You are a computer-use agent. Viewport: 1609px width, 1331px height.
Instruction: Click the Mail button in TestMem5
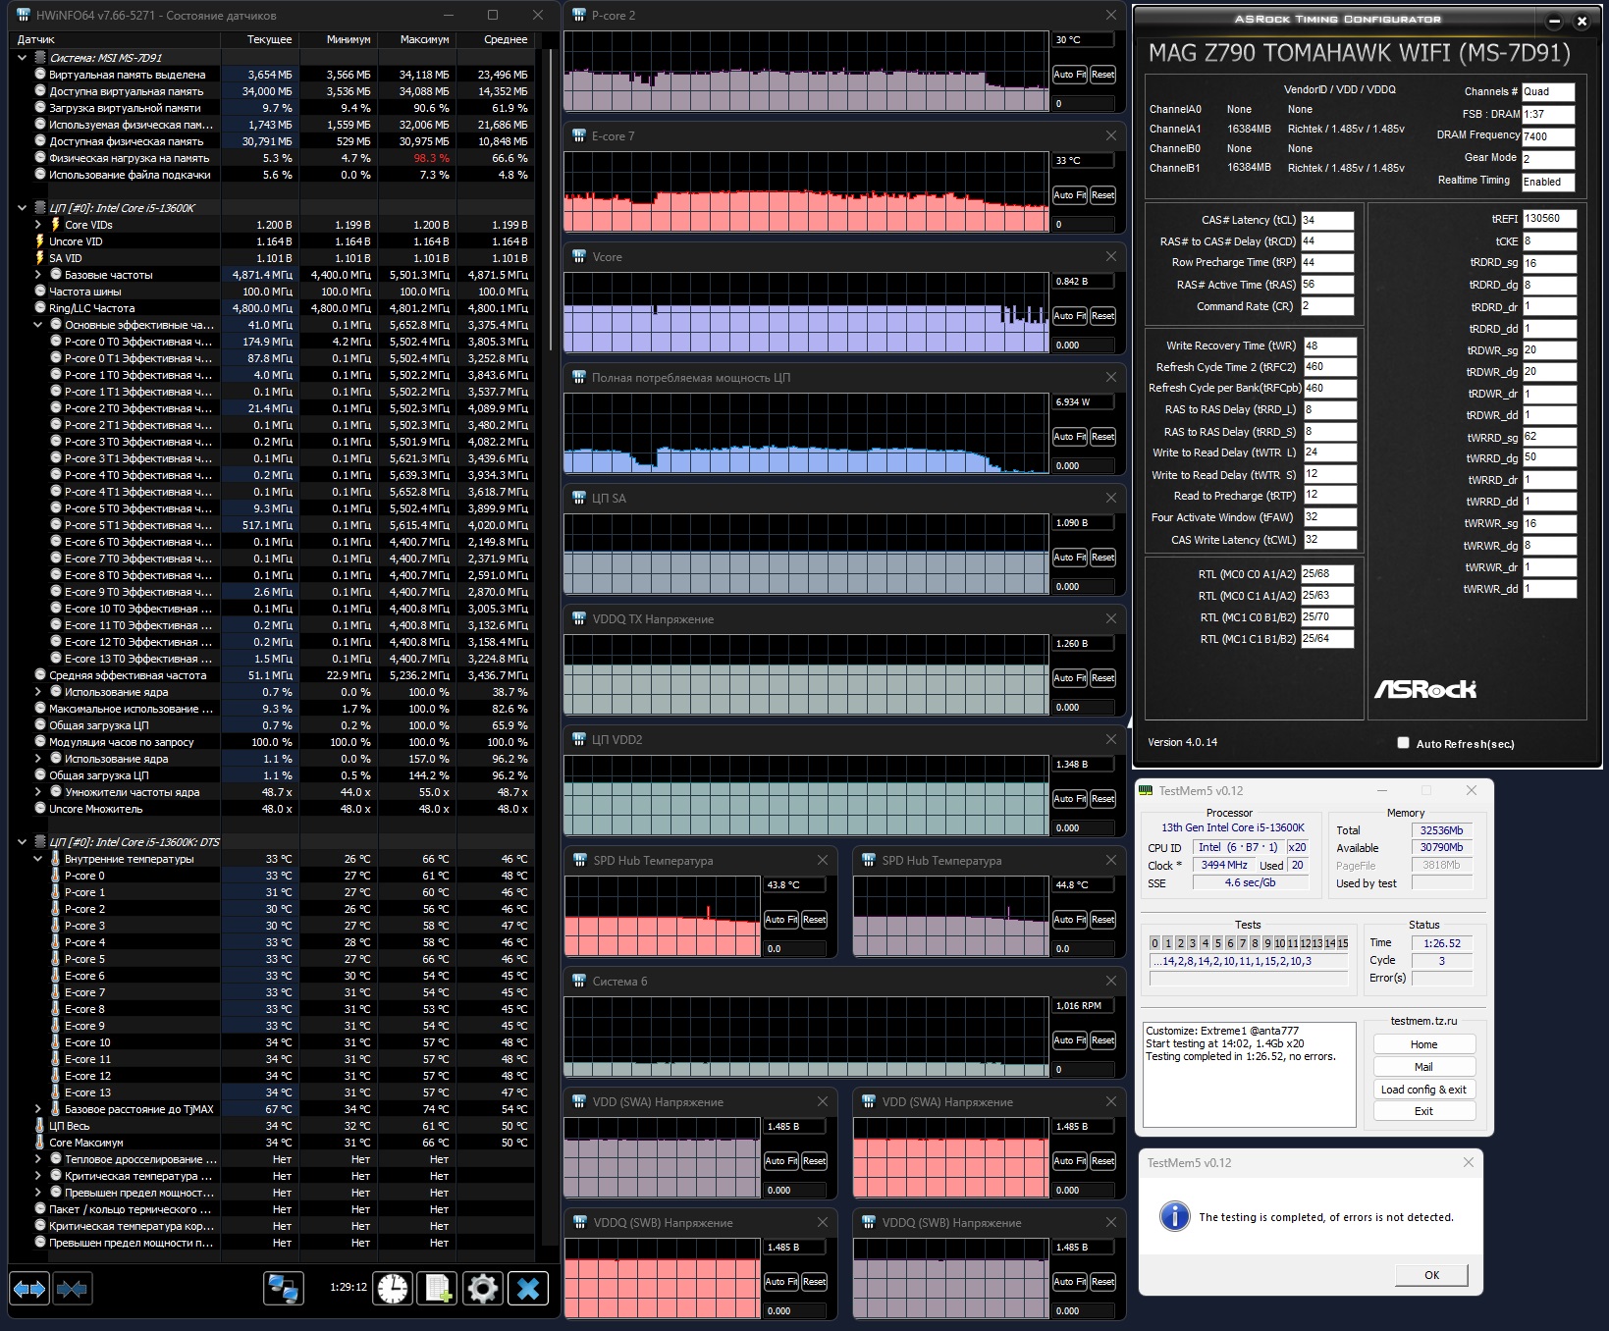click(1423, 1067)
